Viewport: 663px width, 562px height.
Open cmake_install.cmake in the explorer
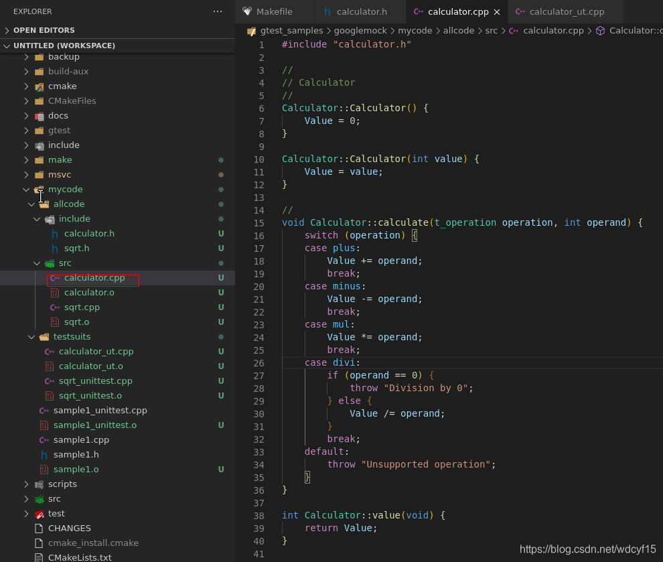[x=94, y=543]
